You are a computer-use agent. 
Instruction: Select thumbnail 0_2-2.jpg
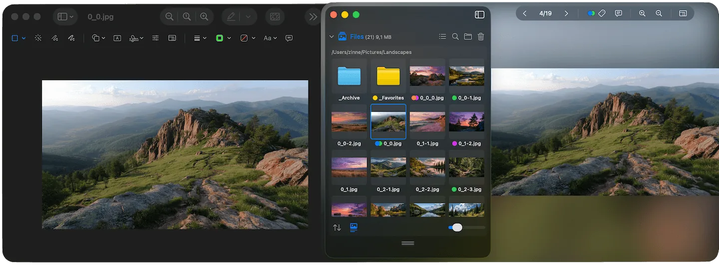(x=427, y=167)
